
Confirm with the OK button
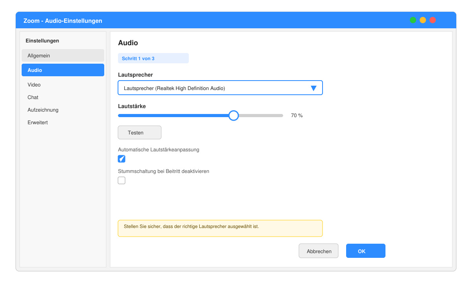click(366, 251)
